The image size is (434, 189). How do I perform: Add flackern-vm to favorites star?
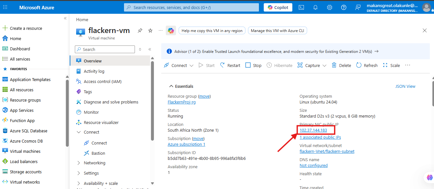click(150, 30)
